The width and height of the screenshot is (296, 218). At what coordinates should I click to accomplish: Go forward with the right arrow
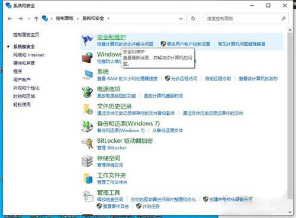point(20,19)
